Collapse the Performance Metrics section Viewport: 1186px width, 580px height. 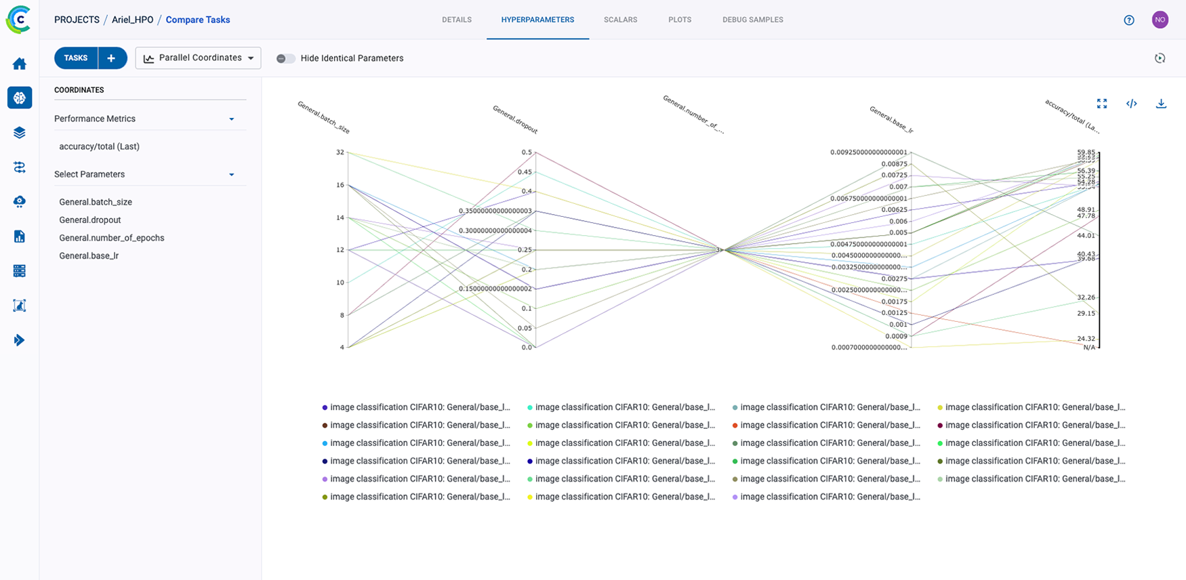tap(232, 119)
